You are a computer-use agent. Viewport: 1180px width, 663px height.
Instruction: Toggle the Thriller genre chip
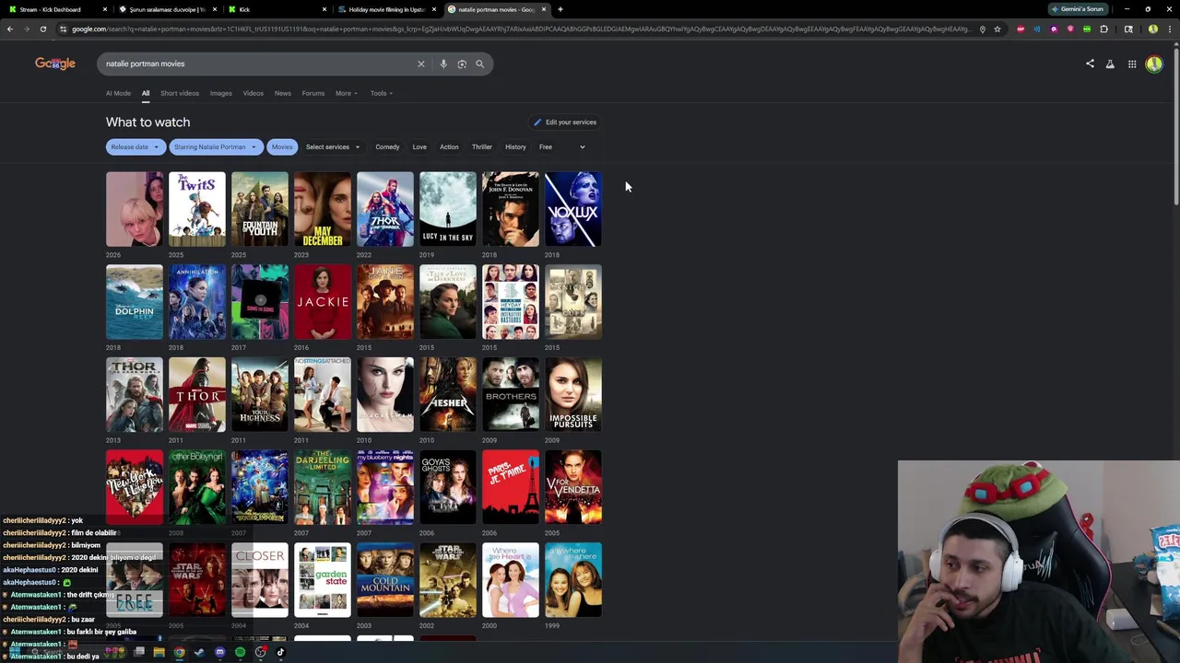coord(482,146)
